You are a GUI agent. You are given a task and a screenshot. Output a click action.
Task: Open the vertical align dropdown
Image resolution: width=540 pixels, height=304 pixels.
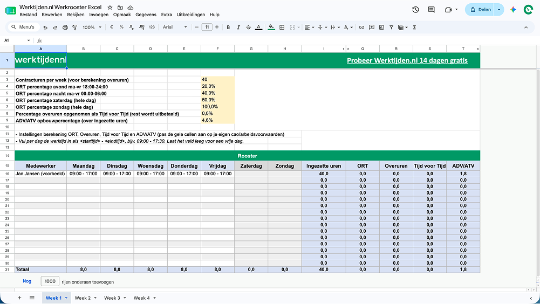(322, 27)
